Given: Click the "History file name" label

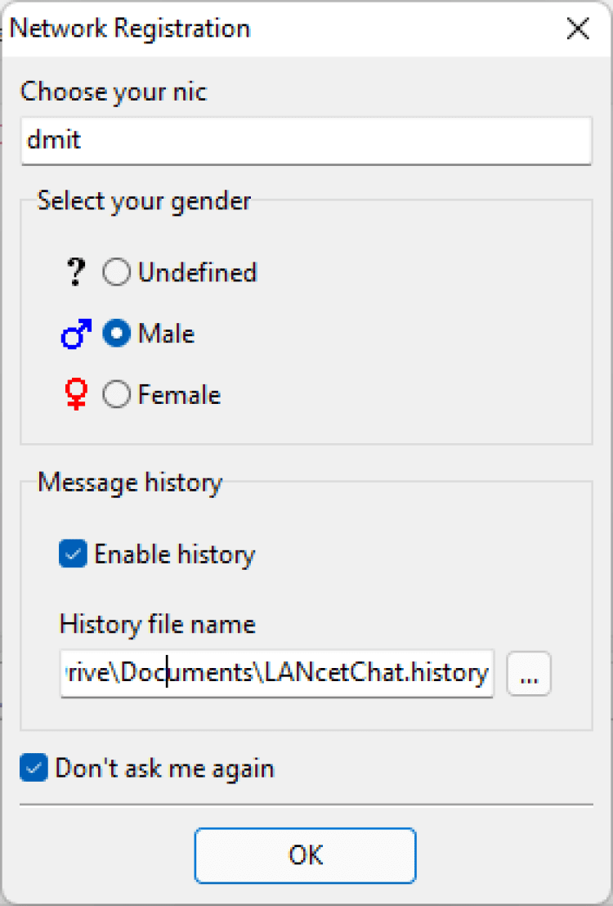Looking at the screenshot, I should (158, 626).
